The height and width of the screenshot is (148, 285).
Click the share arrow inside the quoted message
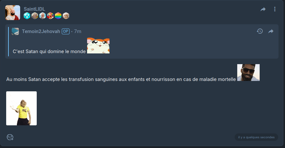click(x=271, y=31)
